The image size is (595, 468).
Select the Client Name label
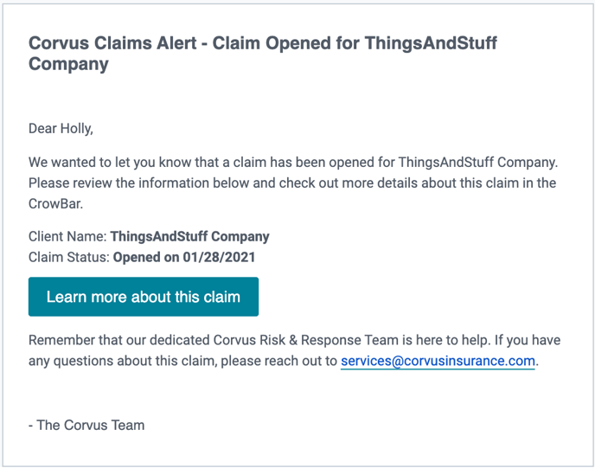[68, 236]
